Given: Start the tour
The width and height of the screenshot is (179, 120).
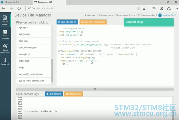Looking at the screenshot, I should click(90, 15).
